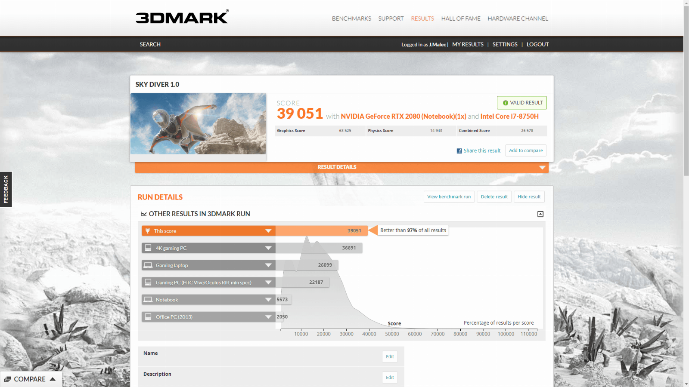Click the Hide result button
689x387 pixels.
(x=529, y=197)
